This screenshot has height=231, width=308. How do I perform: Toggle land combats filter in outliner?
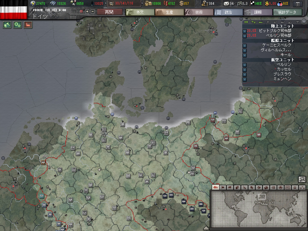coord(268,22)
